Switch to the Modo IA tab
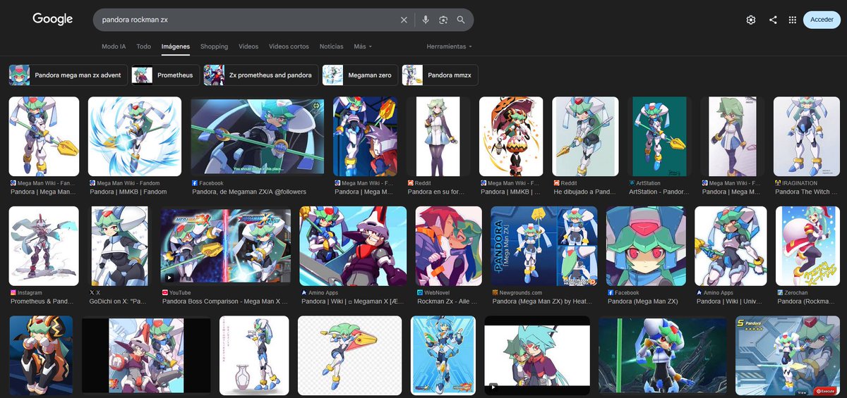This screenshot has height=398, width=847. pos(114,46)
